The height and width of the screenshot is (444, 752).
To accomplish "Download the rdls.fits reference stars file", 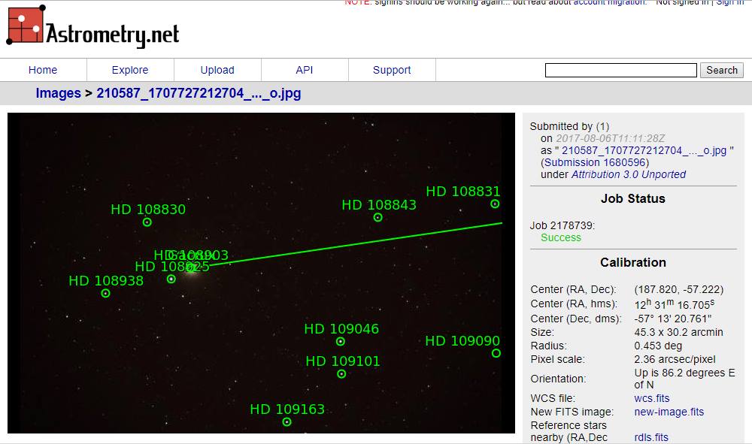I will point(651,437).
